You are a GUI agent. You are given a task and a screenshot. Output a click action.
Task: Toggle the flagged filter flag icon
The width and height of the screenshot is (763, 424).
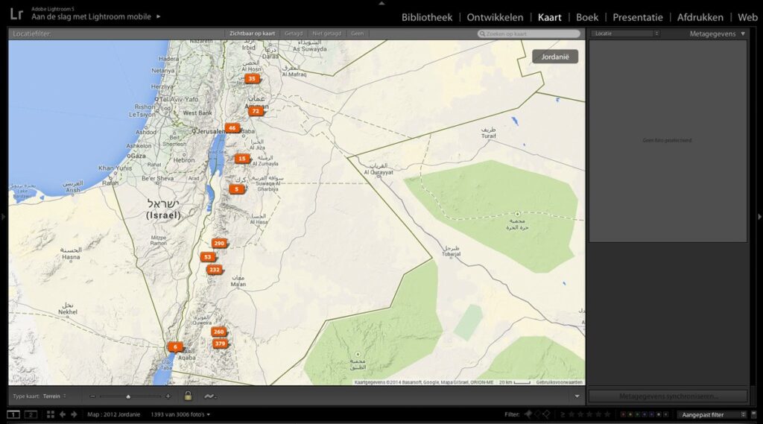pyautogui.click(x=528, y=414)
